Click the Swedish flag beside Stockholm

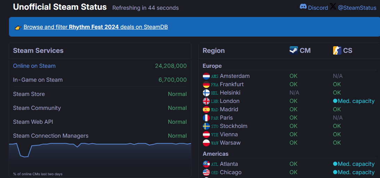(206, 126)
